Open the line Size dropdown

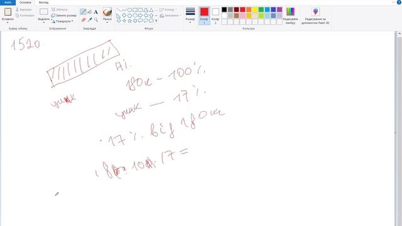click(190, 16)
